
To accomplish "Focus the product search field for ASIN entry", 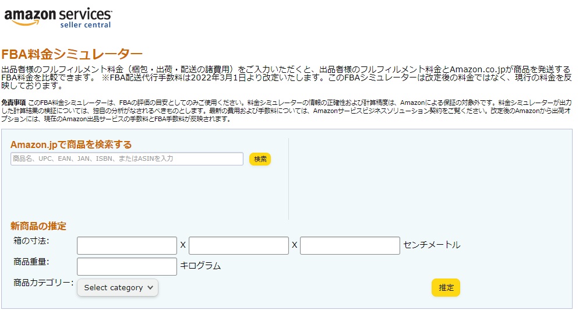I will coord(126,159).
